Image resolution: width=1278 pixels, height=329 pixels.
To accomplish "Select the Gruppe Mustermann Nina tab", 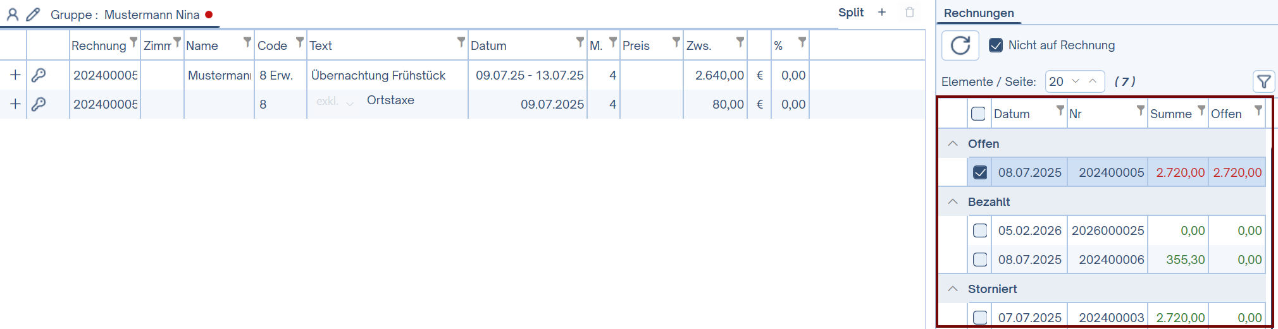I will click(x=125, y=15).
